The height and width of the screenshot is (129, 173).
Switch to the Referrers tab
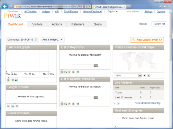[78, 24]
